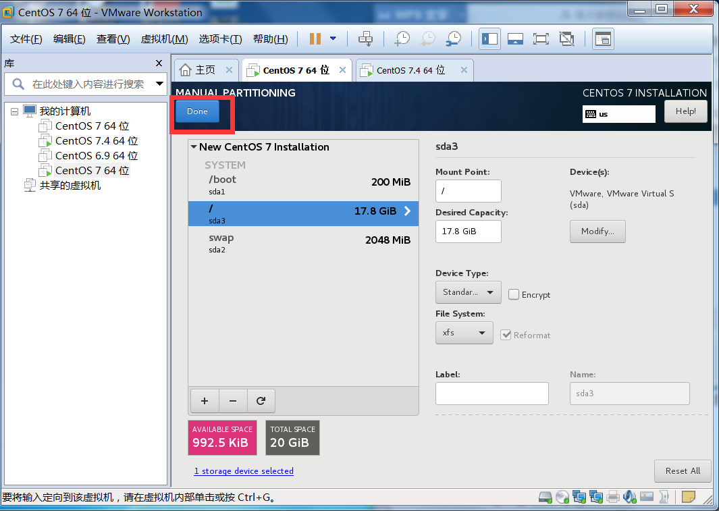Screen dimensions: 719x511
Task: Add a new mount point with plus
Action: (205, 400)
